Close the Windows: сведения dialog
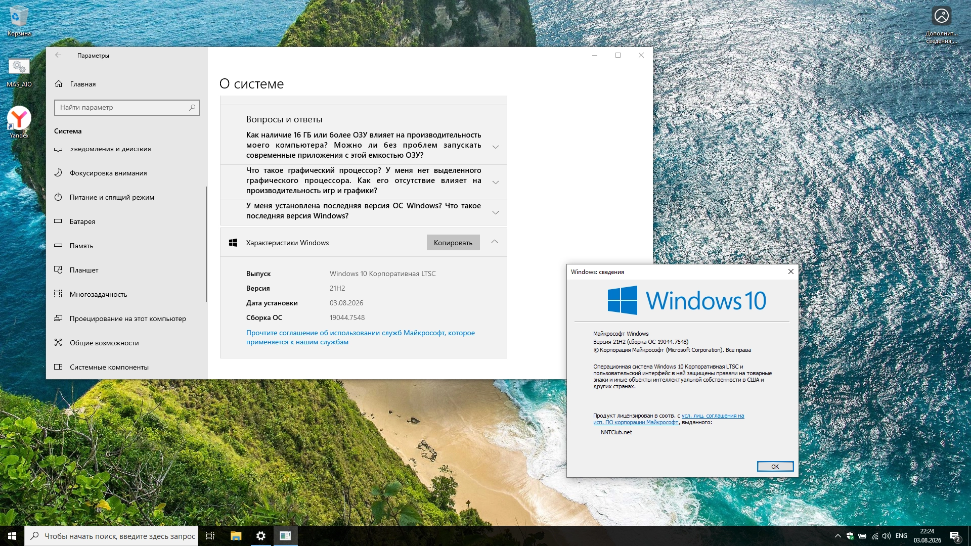971x546 pixels. pyautogui.click(x=791, y=271)
